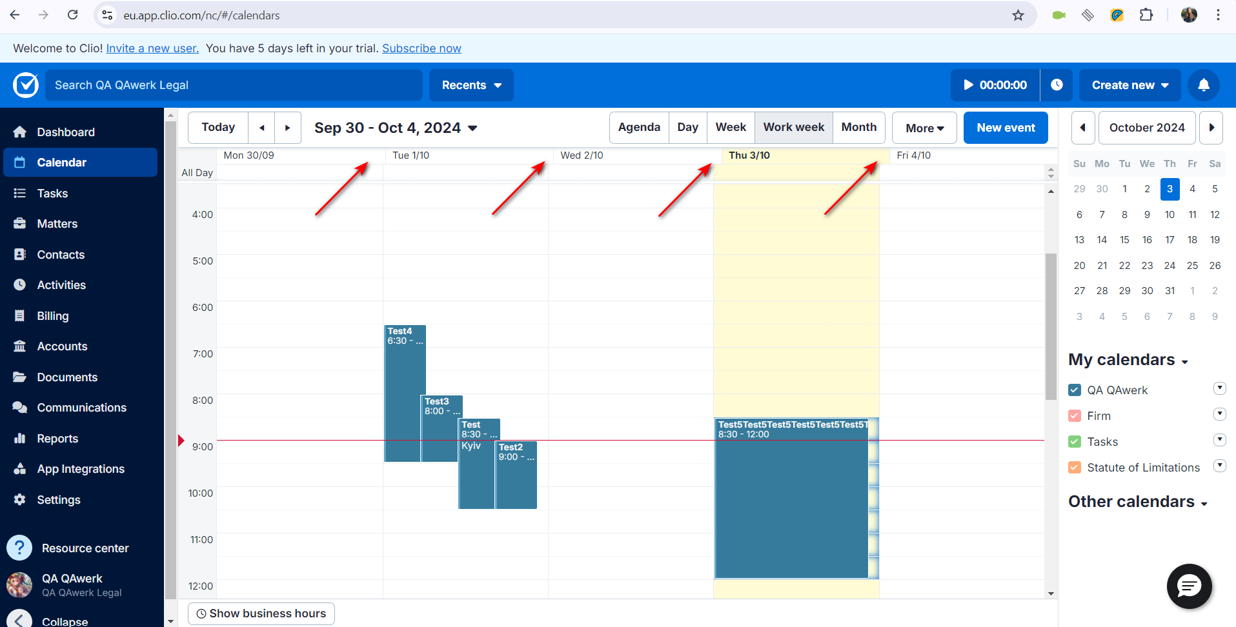Select October 17 in the mini calendar
This screenshot has height=627, width=1236.
point(1170,240)
